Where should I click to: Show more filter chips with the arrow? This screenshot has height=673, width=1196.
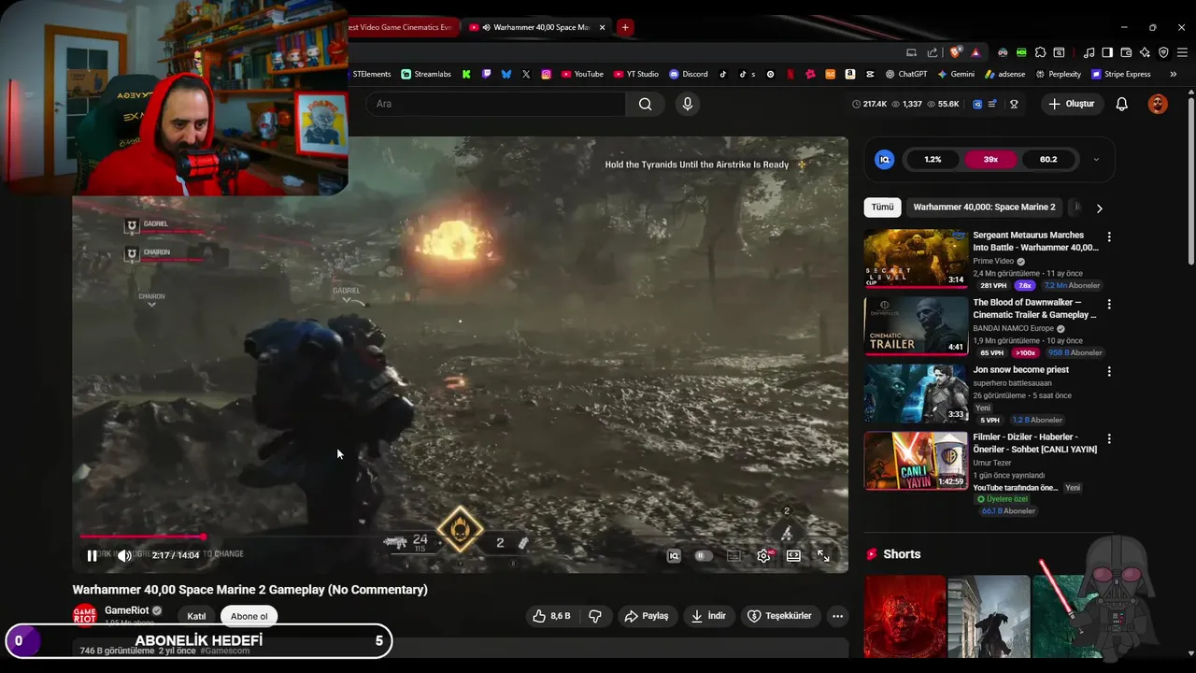pos(1099,208)
